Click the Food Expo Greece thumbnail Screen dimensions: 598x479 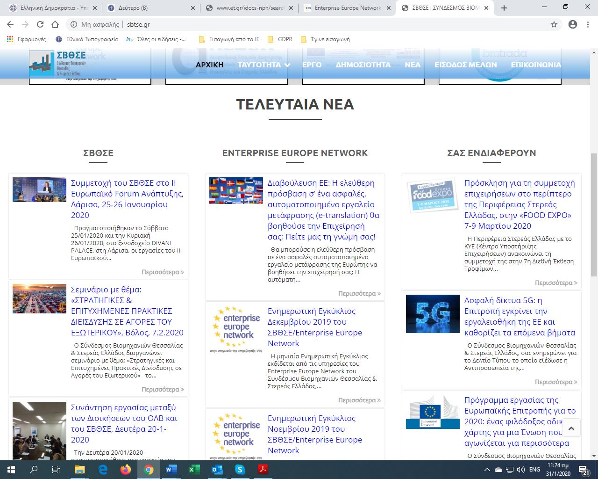click(x=433, y=196)
